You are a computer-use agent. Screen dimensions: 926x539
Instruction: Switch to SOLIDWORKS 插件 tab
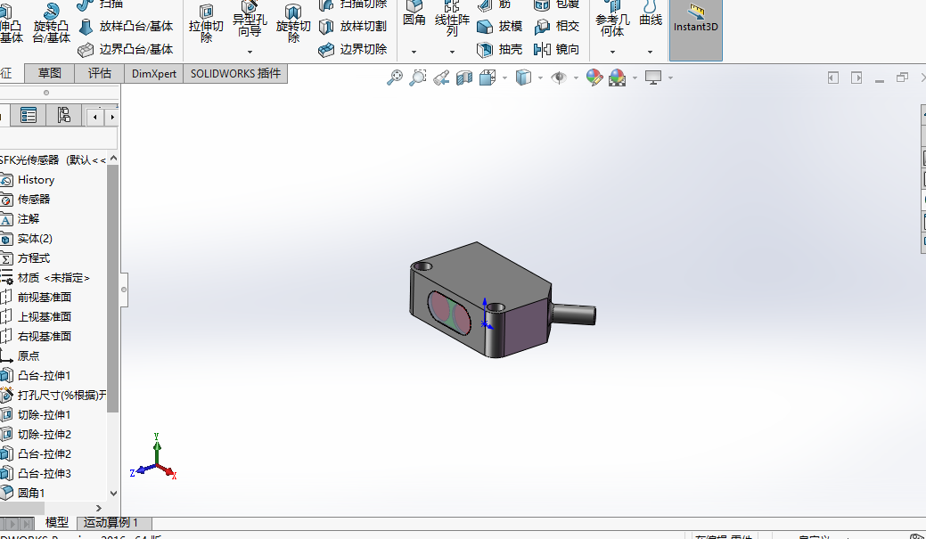point(235,73)
